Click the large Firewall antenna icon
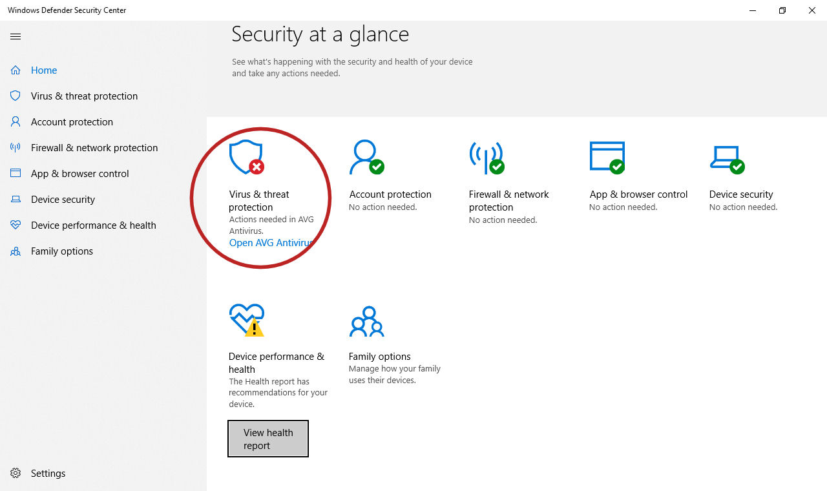The height and width of the screenshot is (491, 827). pyautogui.click(x=487, y=158)
